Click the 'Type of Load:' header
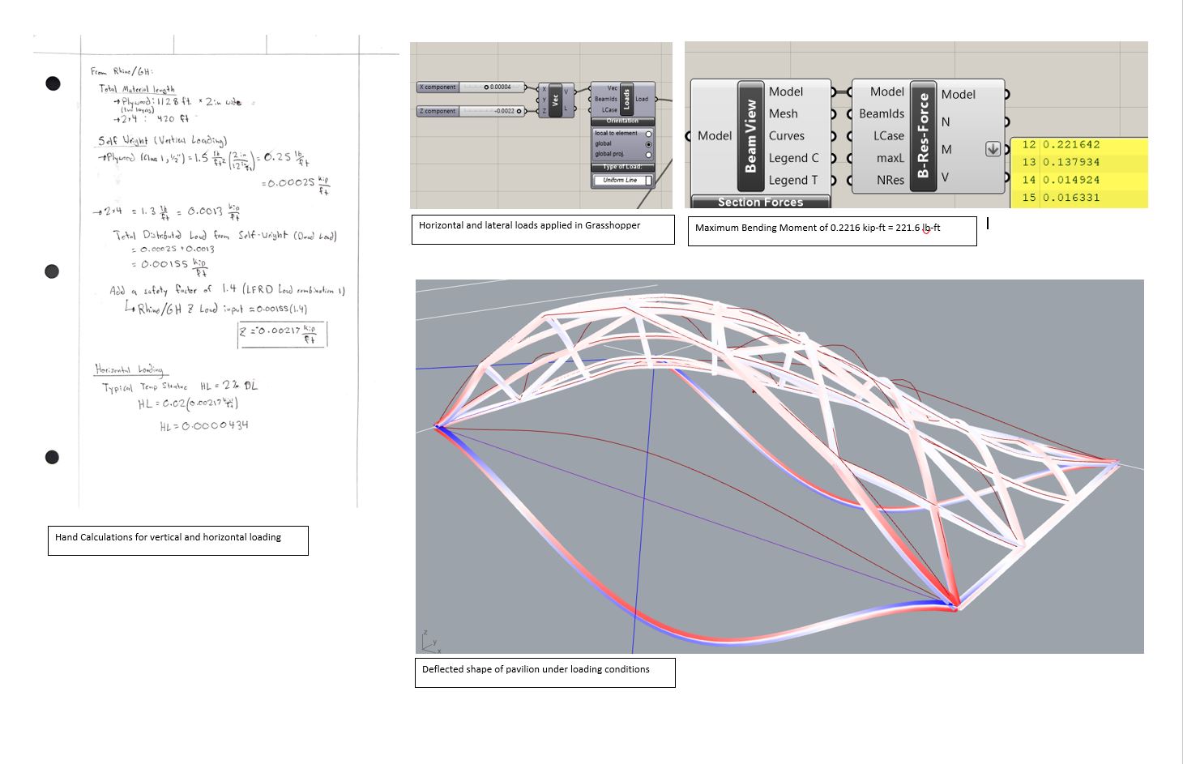Screen dimensions: 1183x764 click(622, 167)
